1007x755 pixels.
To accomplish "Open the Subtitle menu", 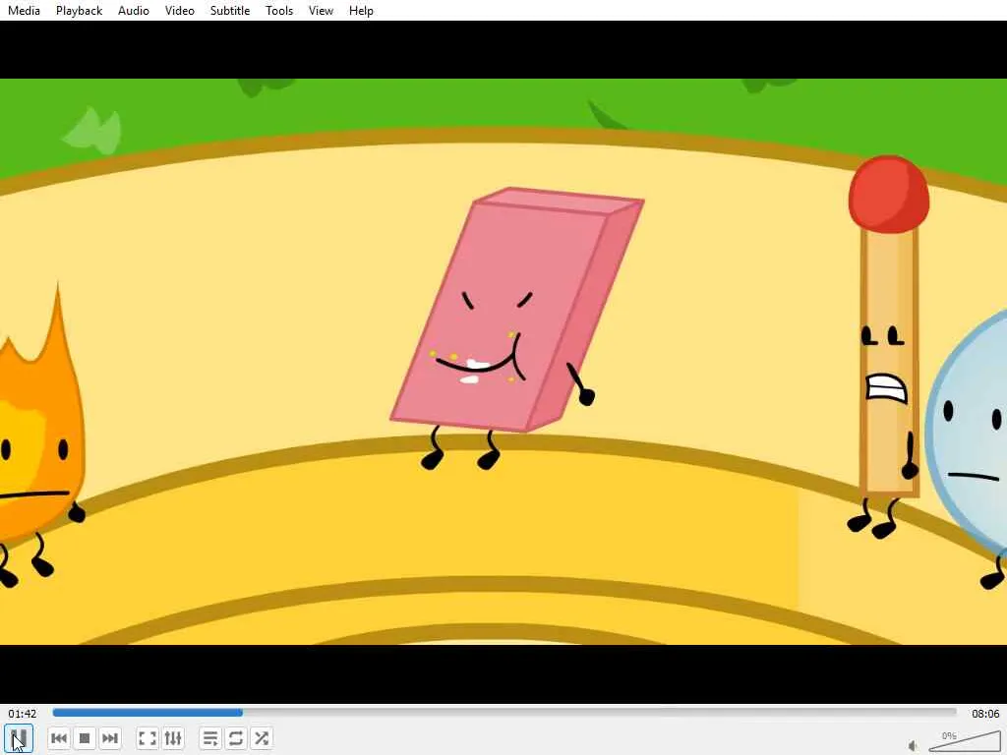I will pos(230,10).
